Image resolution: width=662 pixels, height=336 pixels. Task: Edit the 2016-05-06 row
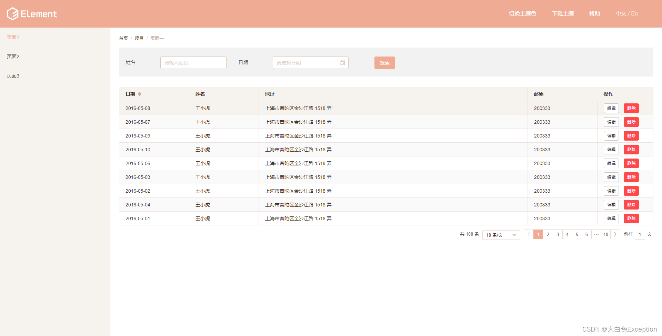[611, 163]
